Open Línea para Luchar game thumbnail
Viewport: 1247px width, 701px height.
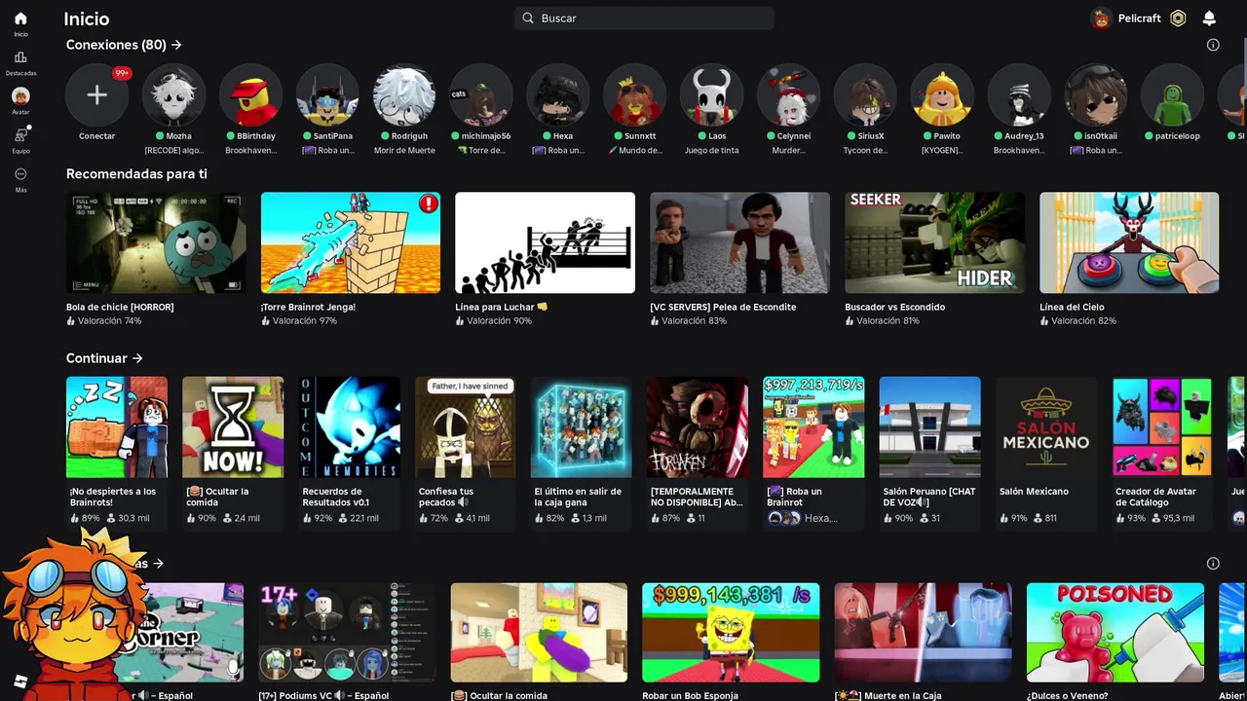(546, 242)
